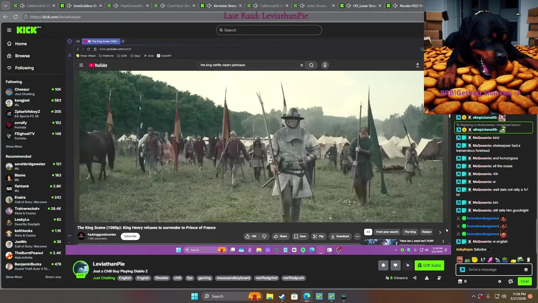Click the green Chat send button

click(x=525, y=282)
